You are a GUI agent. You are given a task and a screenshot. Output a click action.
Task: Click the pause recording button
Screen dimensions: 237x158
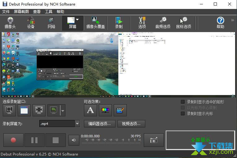(34, 140)
